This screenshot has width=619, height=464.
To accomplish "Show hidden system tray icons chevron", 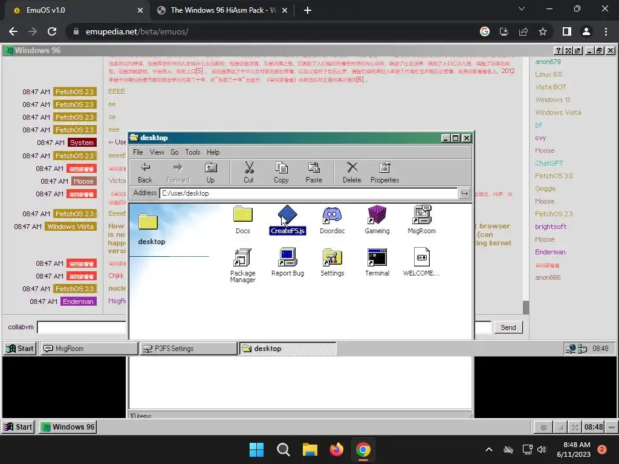I will [x=488, y=449].
